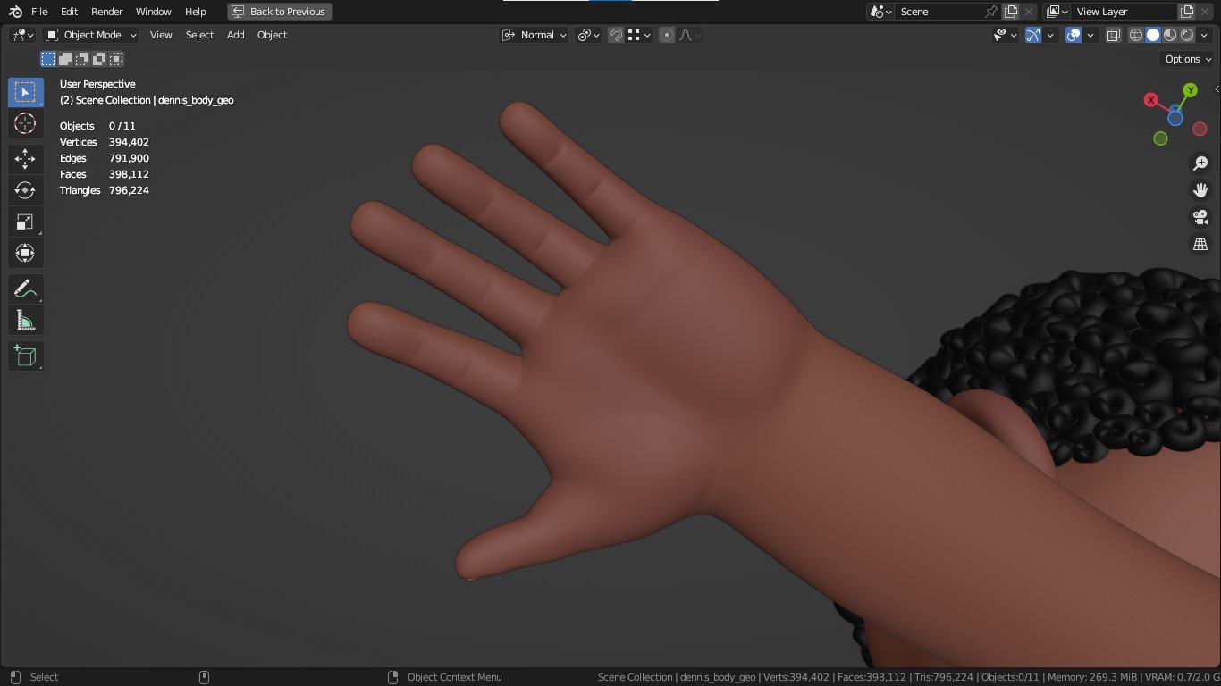Expand the sidebar arrow at right edge
The width and height of the screenshot is (1221, 686).
(1217, 89)
